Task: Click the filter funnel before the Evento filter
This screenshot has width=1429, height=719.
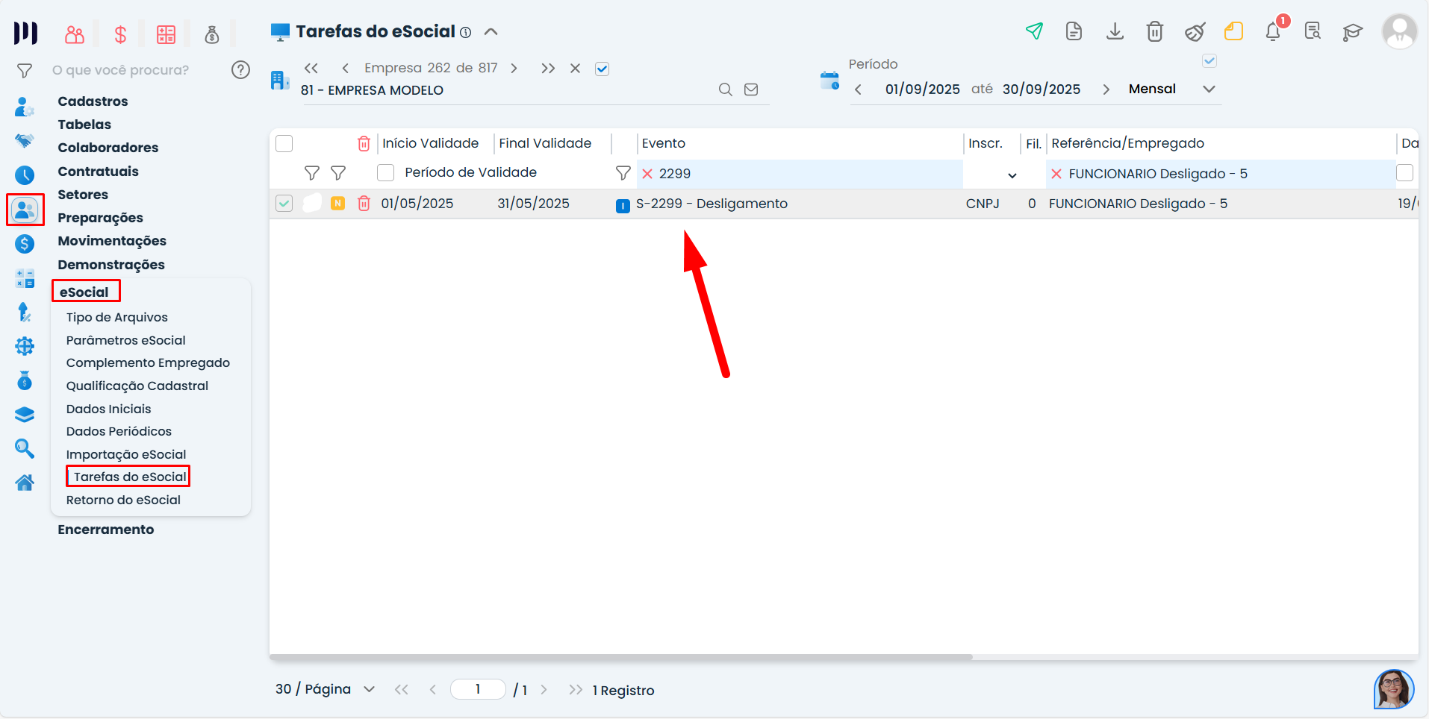Action: tap(623, 173)
